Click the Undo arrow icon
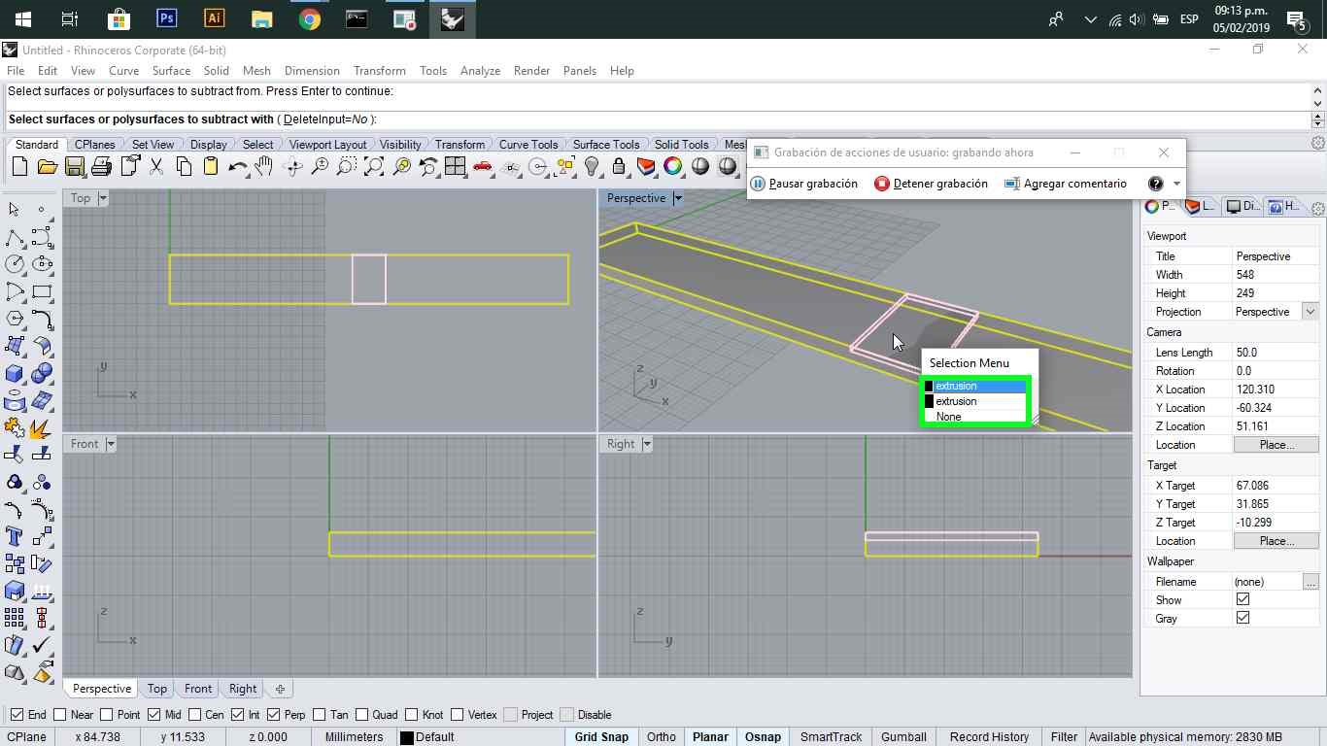Screen dimensions: 1327x746 [x=237, y=167]
